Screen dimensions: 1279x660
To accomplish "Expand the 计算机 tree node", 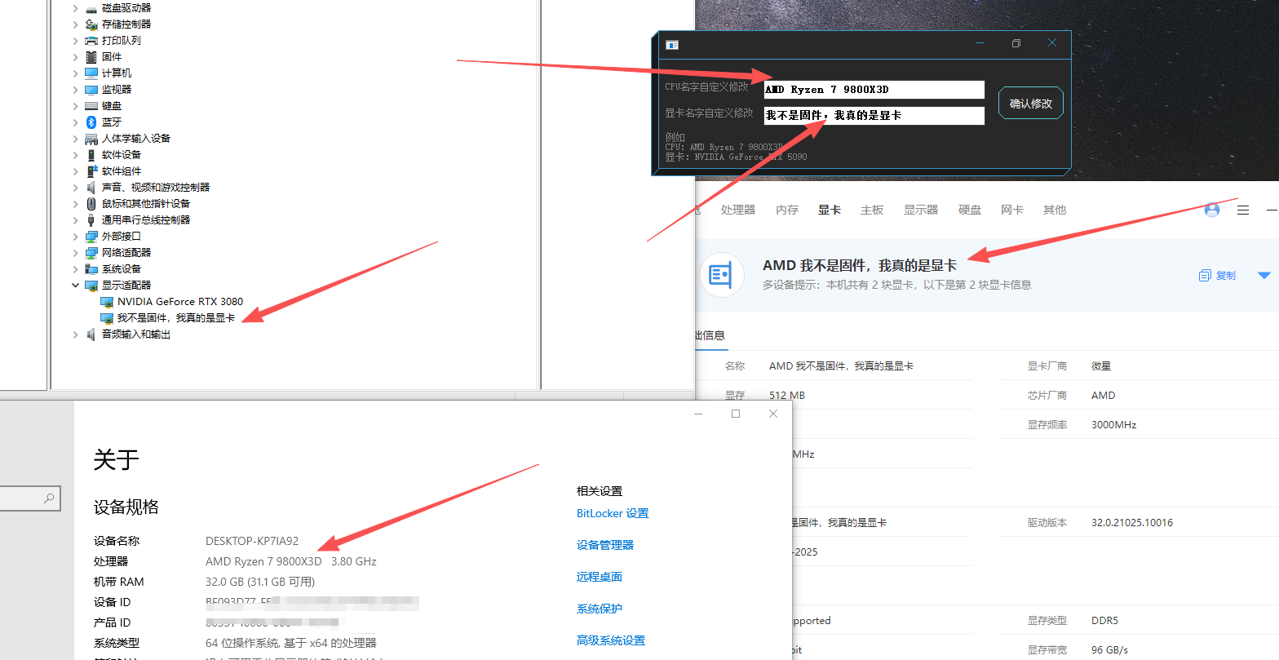I will pos(76,73).
